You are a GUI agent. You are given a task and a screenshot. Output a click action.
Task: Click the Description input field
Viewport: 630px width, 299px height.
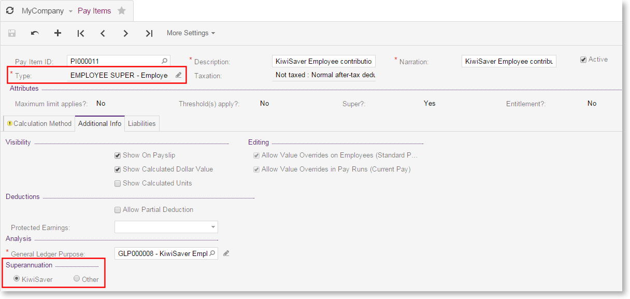[323, 61]
